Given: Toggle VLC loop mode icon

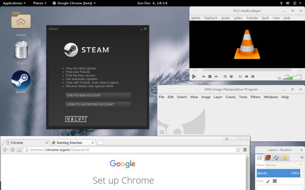Looking at the screenshot, I should point(246,76).
